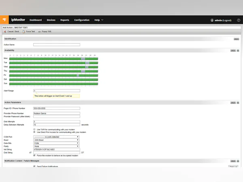Select Use Direct Port Access radio button
Viewport: 243px width, 182px height.
tap(34, 132)
